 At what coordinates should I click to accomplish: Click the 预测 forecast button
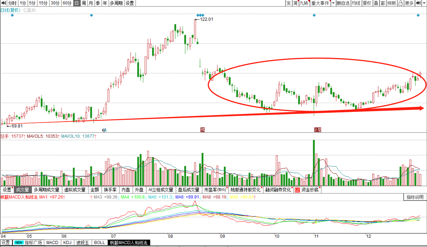tap(391, 3)
